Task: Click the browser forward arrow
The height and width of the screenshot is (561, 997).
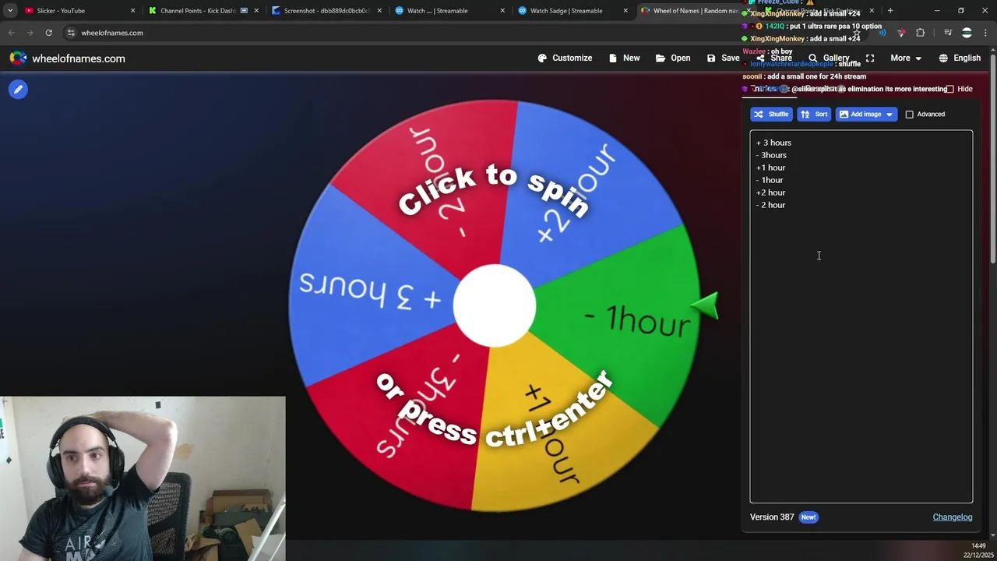Action: tap(30, 33)
